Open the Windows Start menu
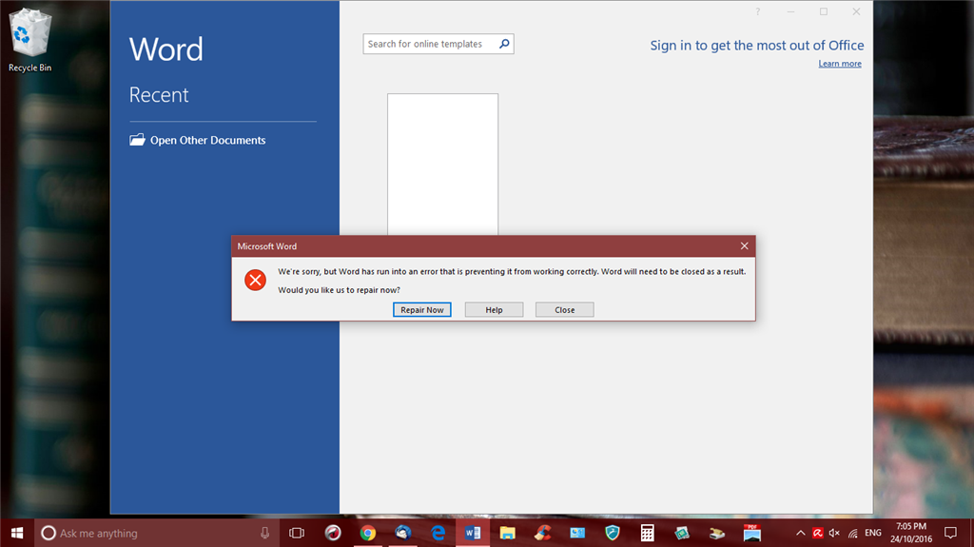Image resolution: width=974 pixels, height=547 pixels. (x=17, y=533)
